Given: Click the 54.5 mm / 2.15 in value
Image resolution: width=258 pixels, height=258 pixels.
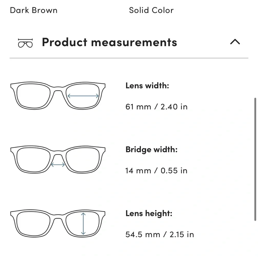Looking at the screenshot, I should click(x=159, y=235).
